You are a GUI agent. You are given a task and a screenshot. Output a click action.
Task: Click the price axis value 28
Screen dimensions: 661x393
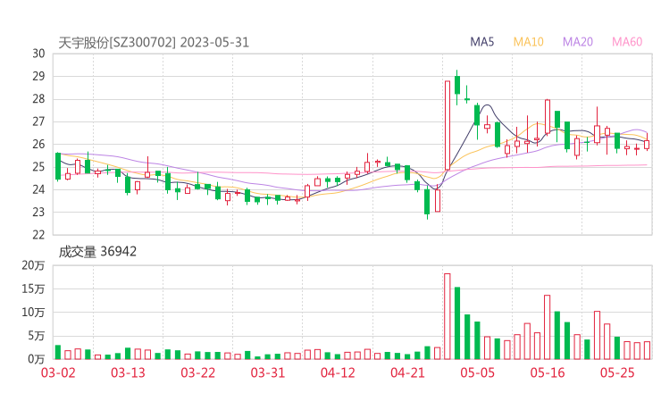coord(38,99)
